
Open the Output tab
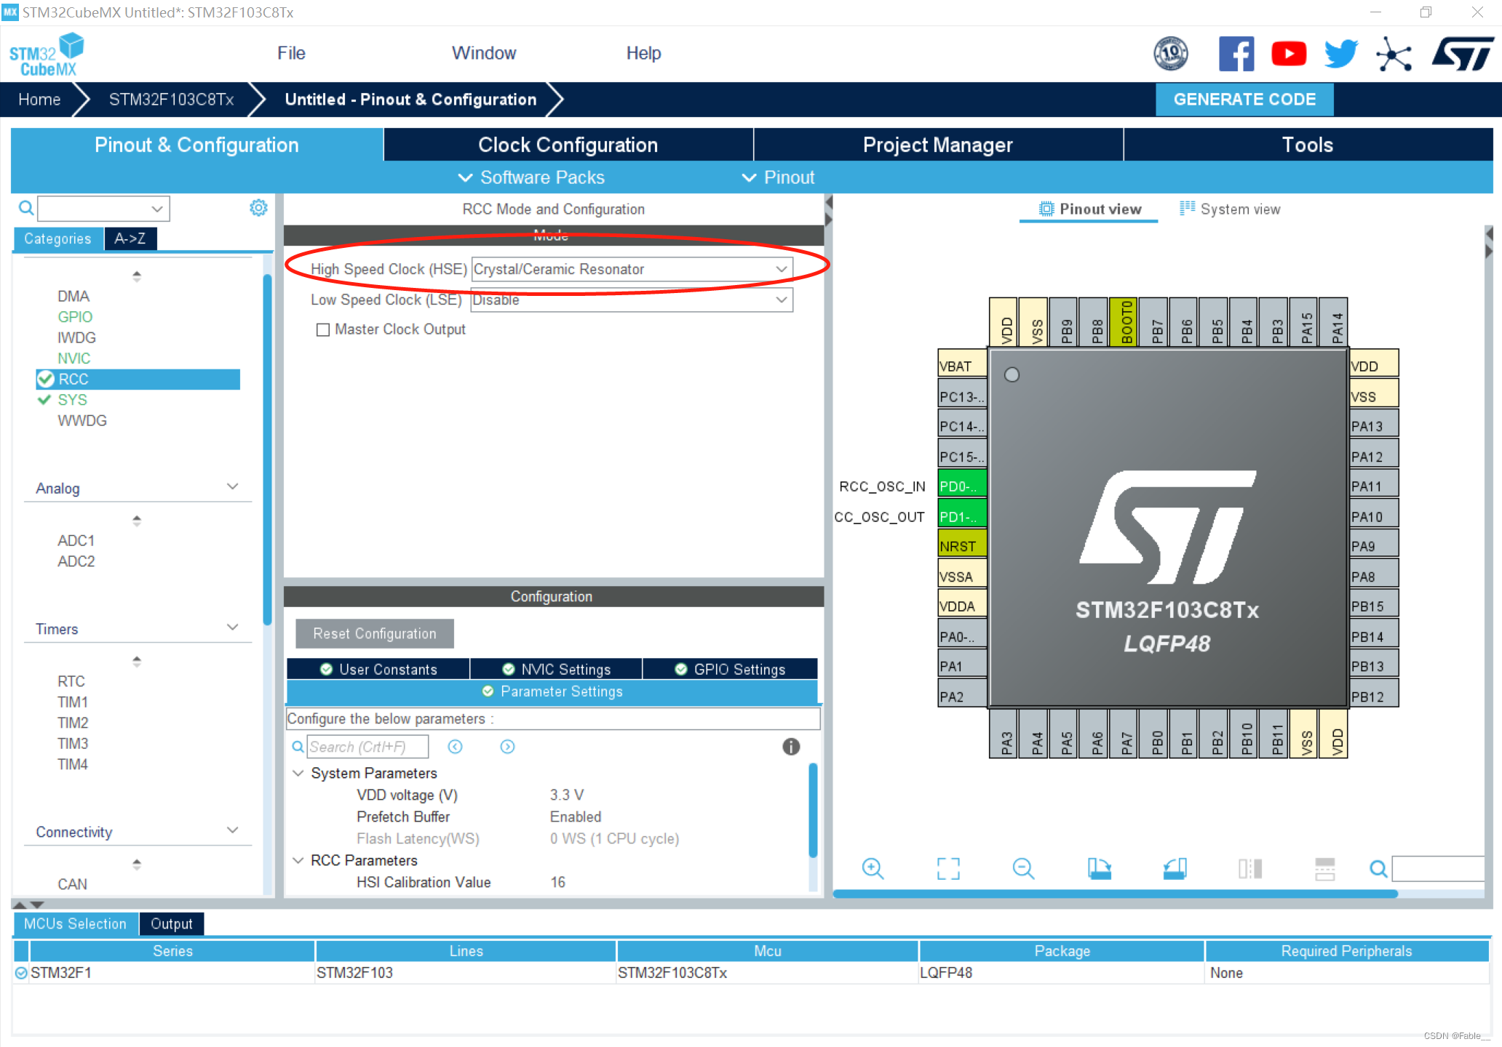click(x=172, y=923)
